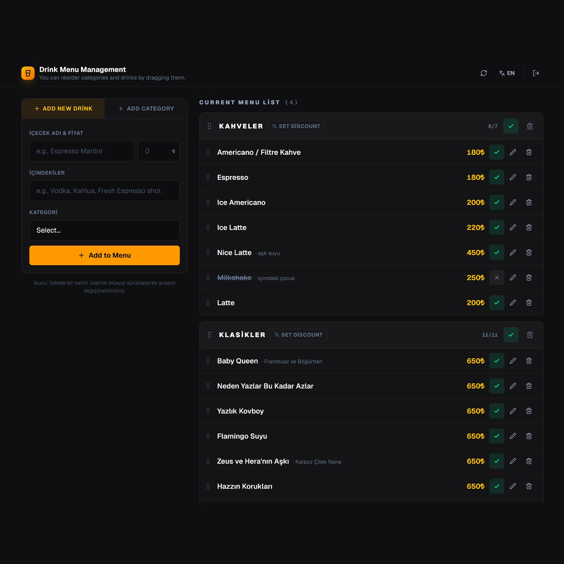Delete the KAHVELER category
This screenshot has height=564, width=564.
[529, 126]
